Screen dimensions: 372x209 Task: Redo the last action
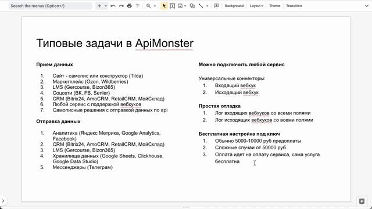click(121, 6)
